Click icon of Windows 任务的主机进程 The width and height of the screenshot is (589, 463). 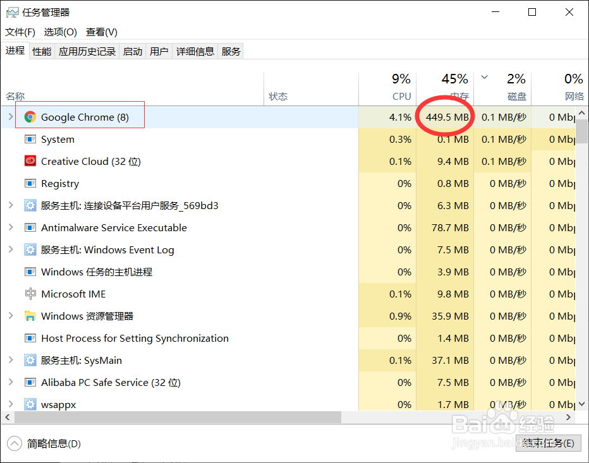pyautogui.click(x=30, y=272)
